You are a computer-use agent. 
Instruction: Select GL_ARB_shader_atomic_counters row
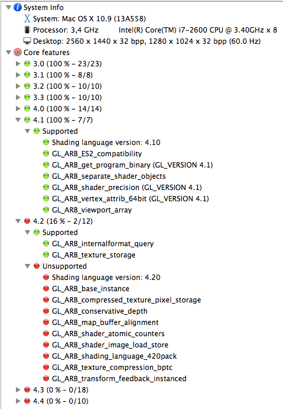point(108,333)
